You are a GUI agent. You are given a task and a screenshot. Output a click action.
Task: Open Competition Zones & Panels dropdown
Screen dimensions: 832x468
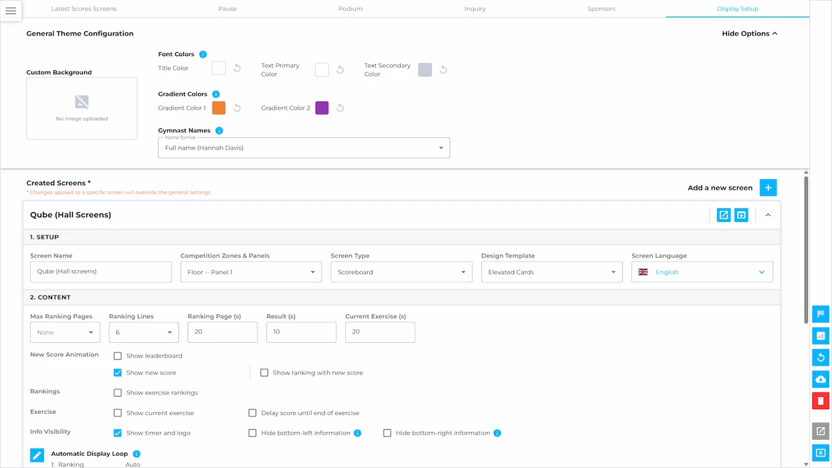(251, 272)
